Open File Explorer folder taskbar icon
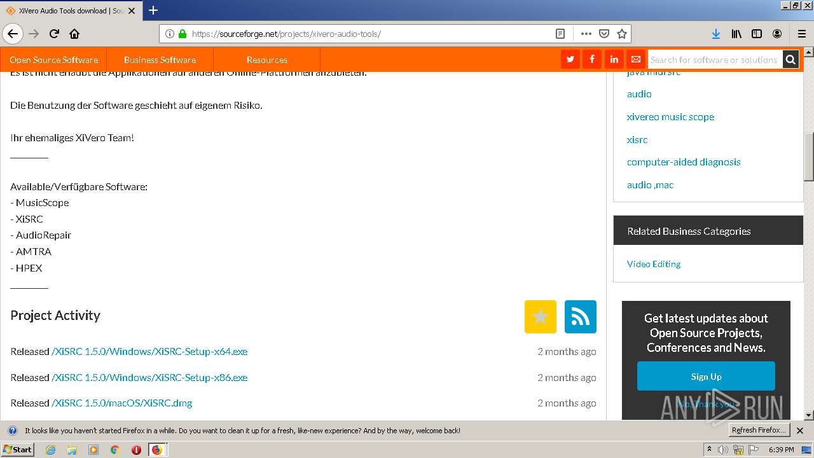814x458 pixels. coord(72,449)
